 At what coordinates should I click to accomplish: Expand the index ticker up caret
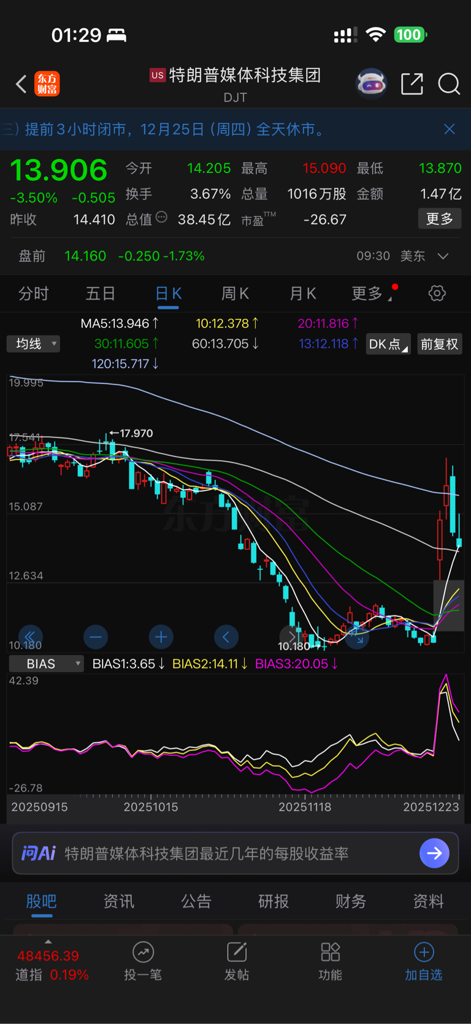pyautogui.click(x=48, y=942)
